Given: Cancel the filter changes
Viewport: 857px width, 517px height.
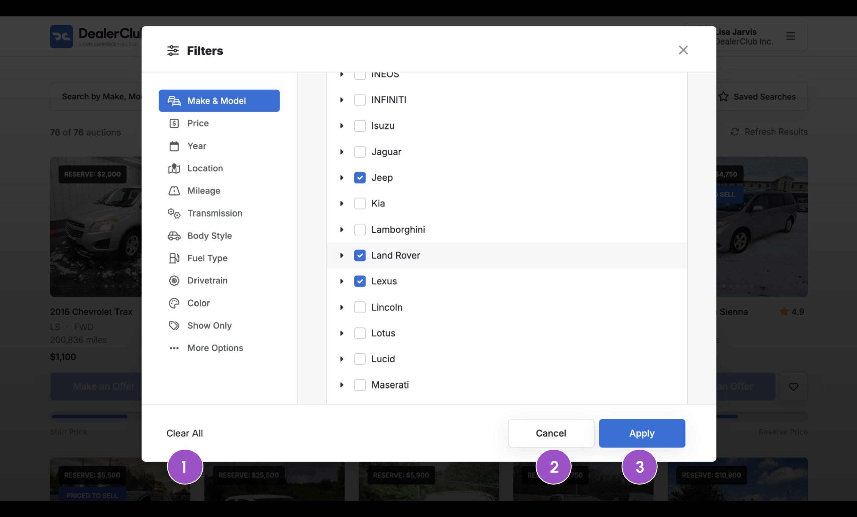Looking at the screenshot, I should [x=551, y=433].
